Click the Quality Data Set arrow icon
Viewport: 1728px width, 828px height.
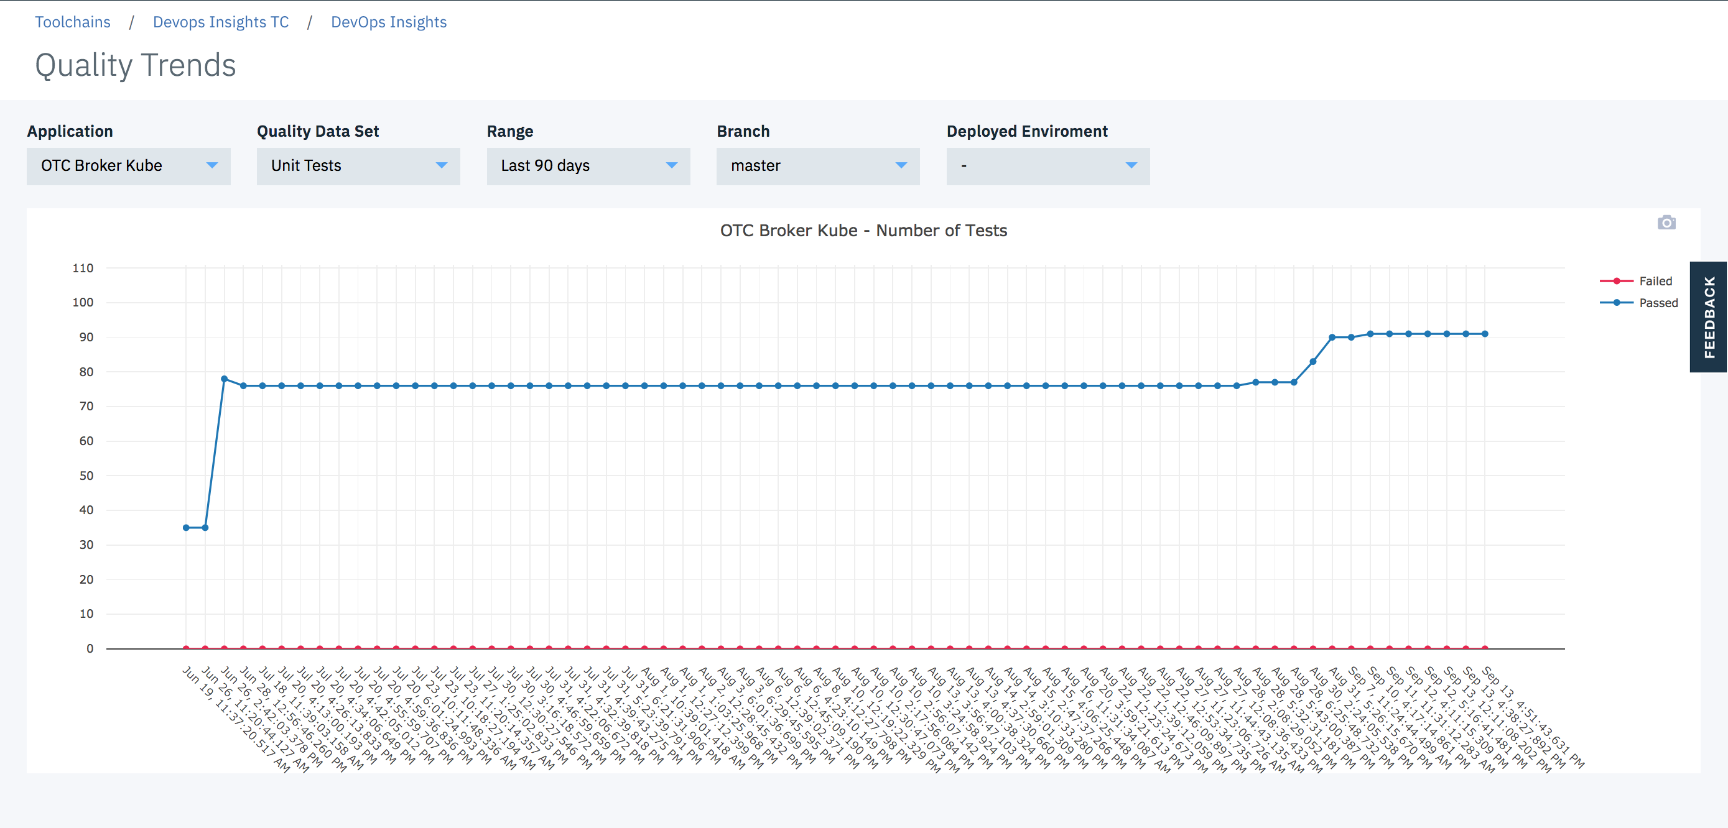442,165
